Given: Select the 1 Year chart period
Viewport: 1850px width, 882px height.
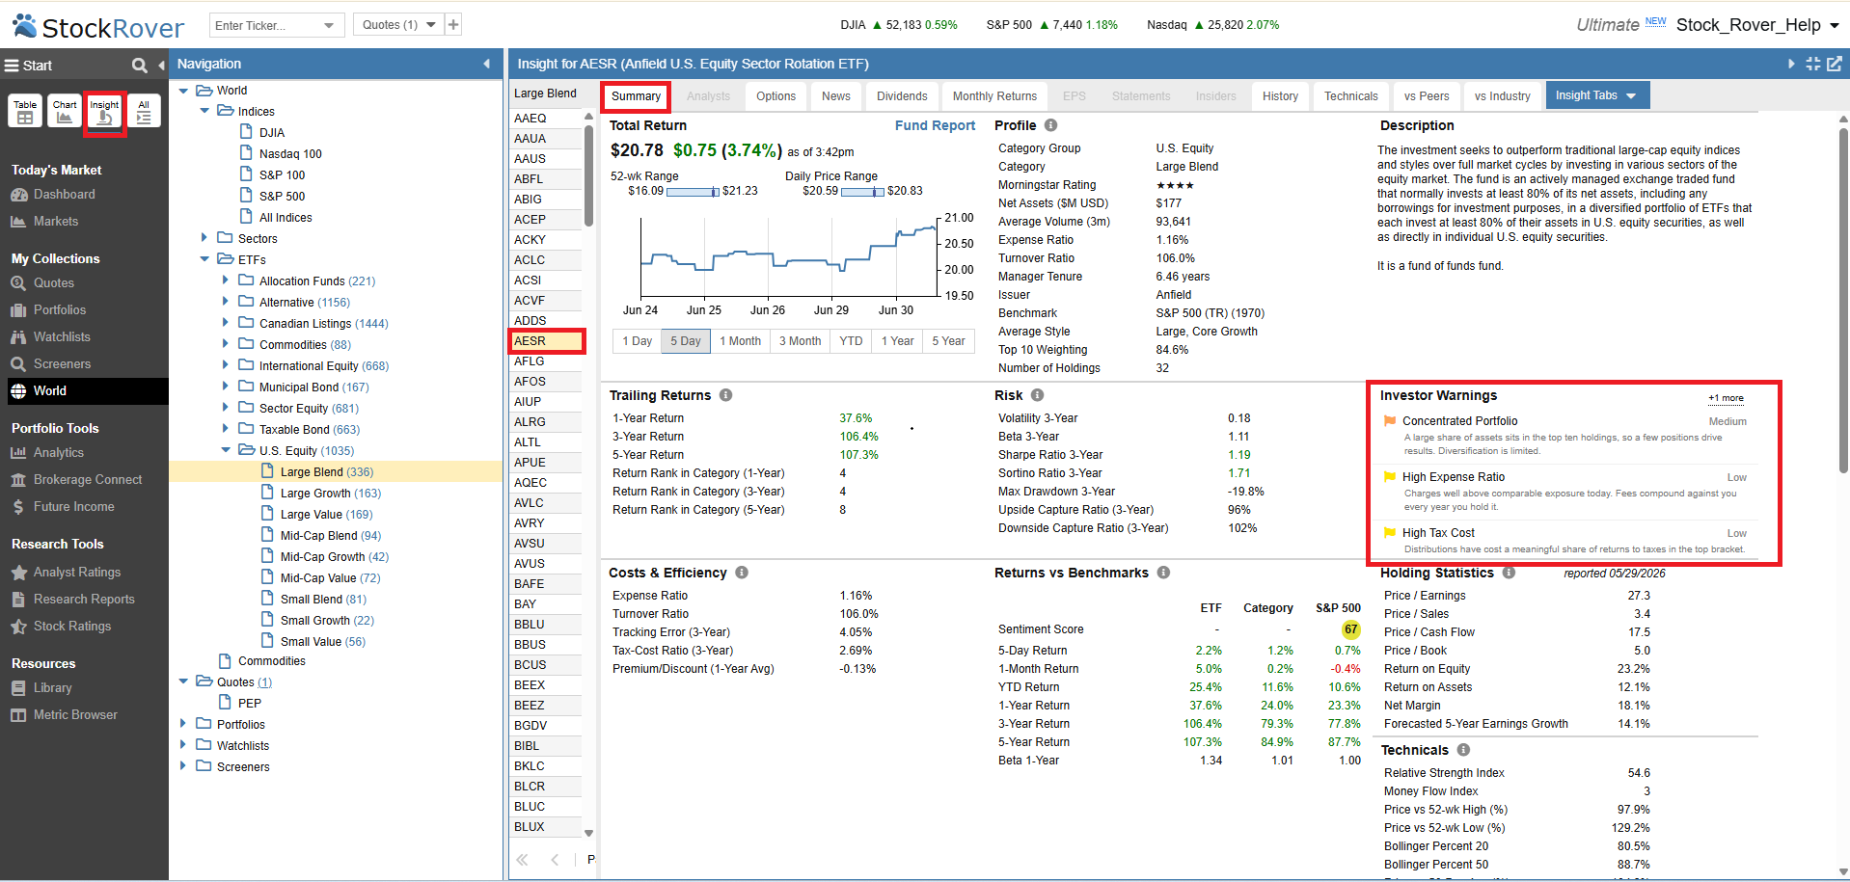Looking at the screenshot, I should 897,341.
